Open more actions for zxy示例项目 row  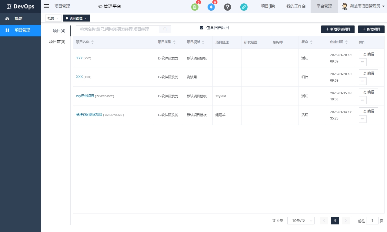pyautogui.click(x=362, y=100)
